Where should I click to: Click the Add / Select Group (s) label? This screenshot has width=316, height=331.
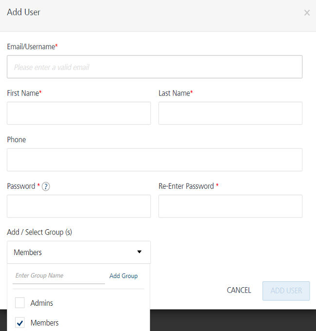click(39, 232)
